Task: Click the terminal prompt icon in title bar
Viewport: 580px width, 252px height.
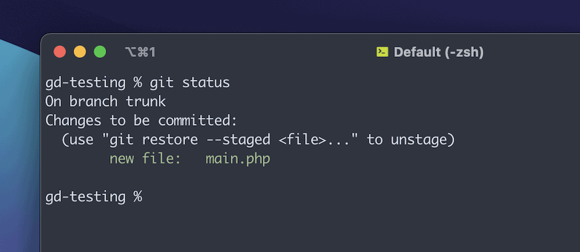Action: 382,52
